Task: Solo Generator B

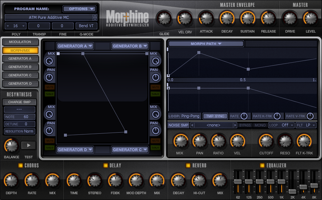Action: click(156, 94)
